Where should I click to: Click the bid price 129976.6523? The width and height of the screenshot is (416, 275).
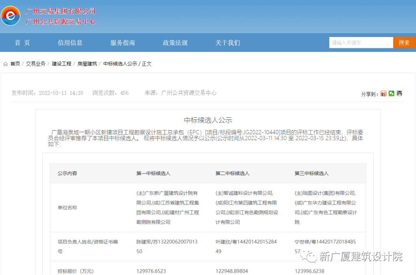[x=151, y=271]
